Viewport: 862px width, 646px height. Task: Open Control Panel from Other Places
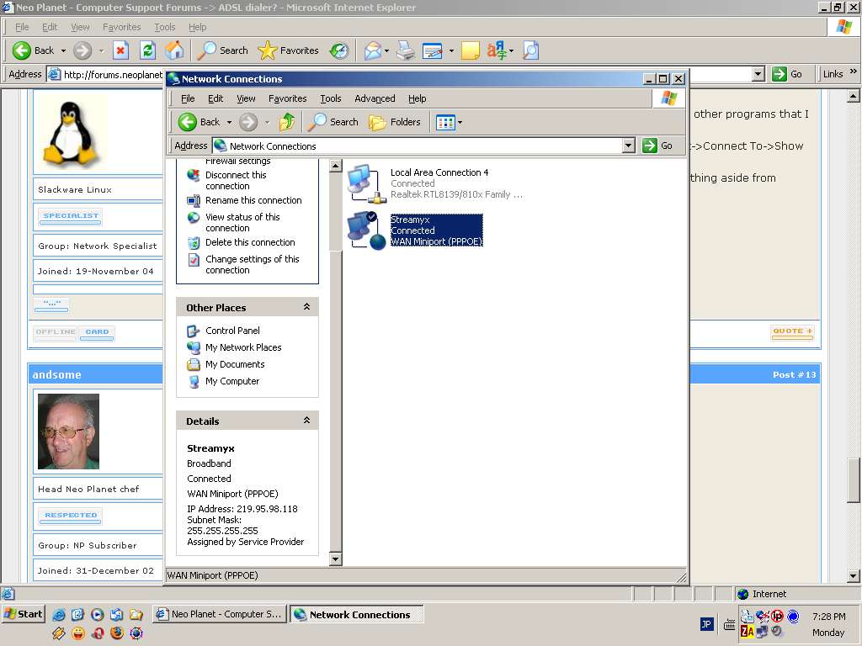coord(223,331)
